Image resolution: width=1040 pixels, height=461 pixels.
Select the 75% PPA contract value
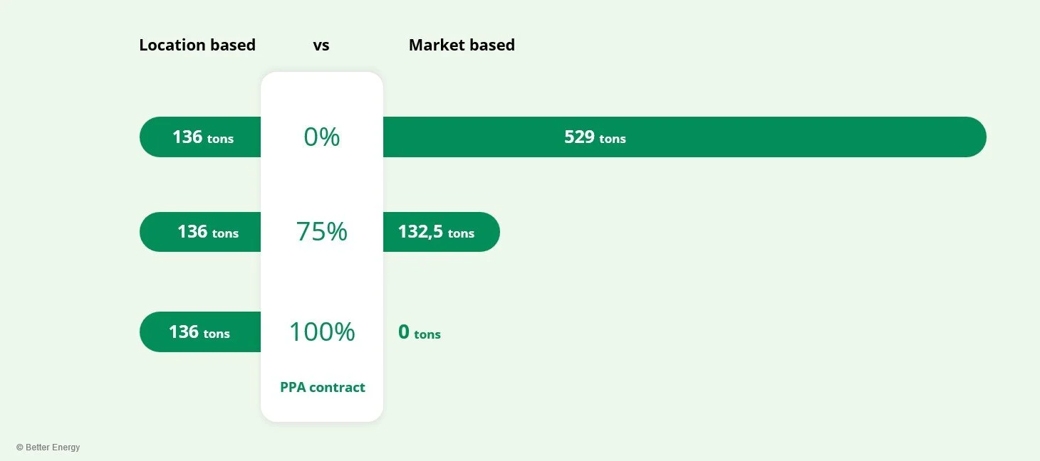click(322, 231)
